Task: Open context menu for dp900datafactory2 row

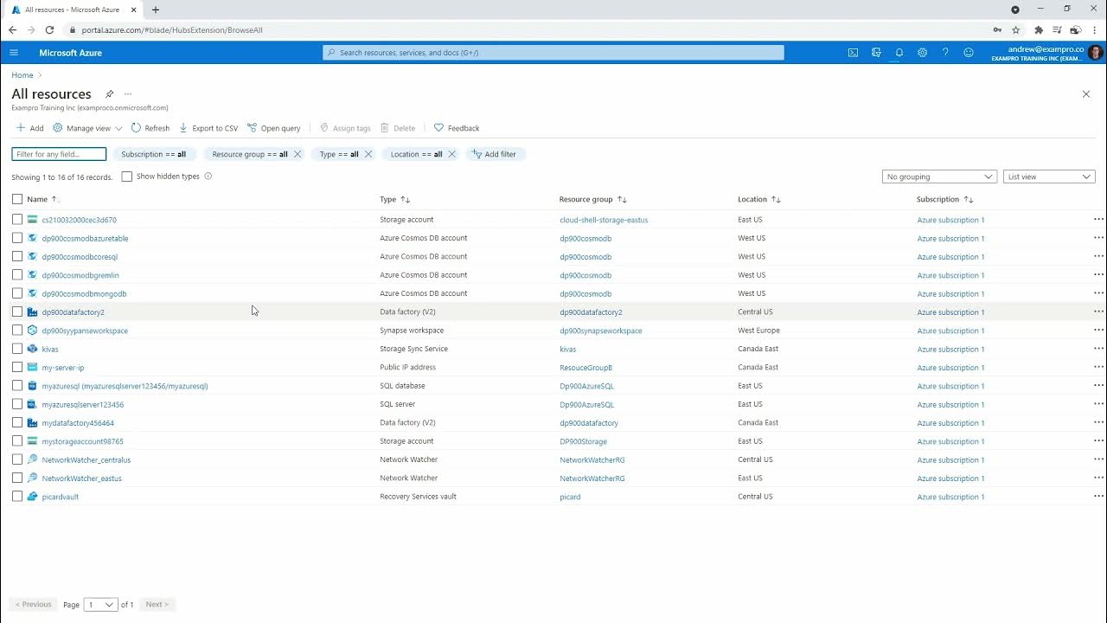Action: [x=1098, y=312]
